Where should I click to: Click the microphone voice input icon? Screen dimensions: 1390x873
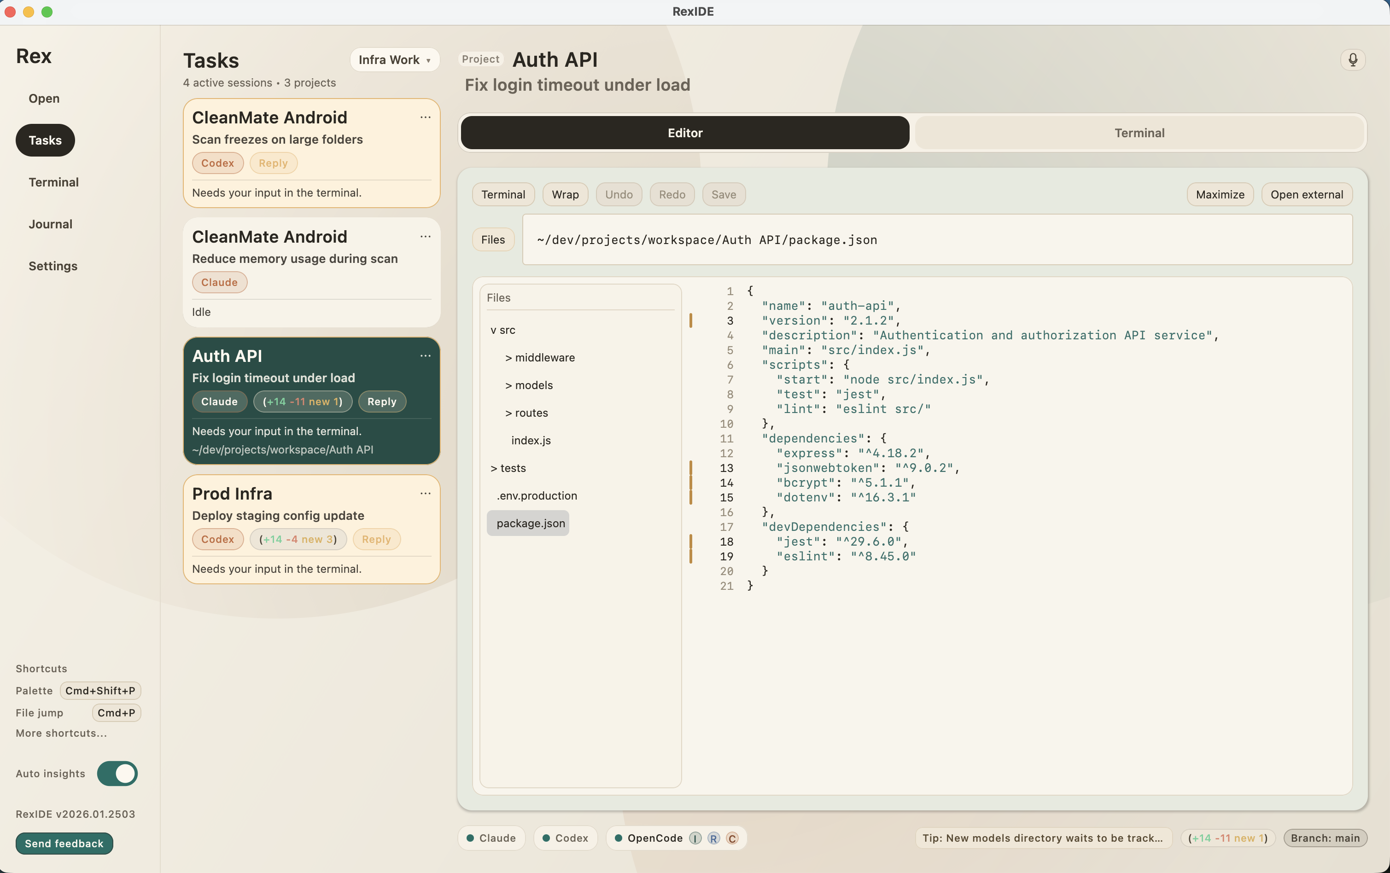tap(1353, 59)
